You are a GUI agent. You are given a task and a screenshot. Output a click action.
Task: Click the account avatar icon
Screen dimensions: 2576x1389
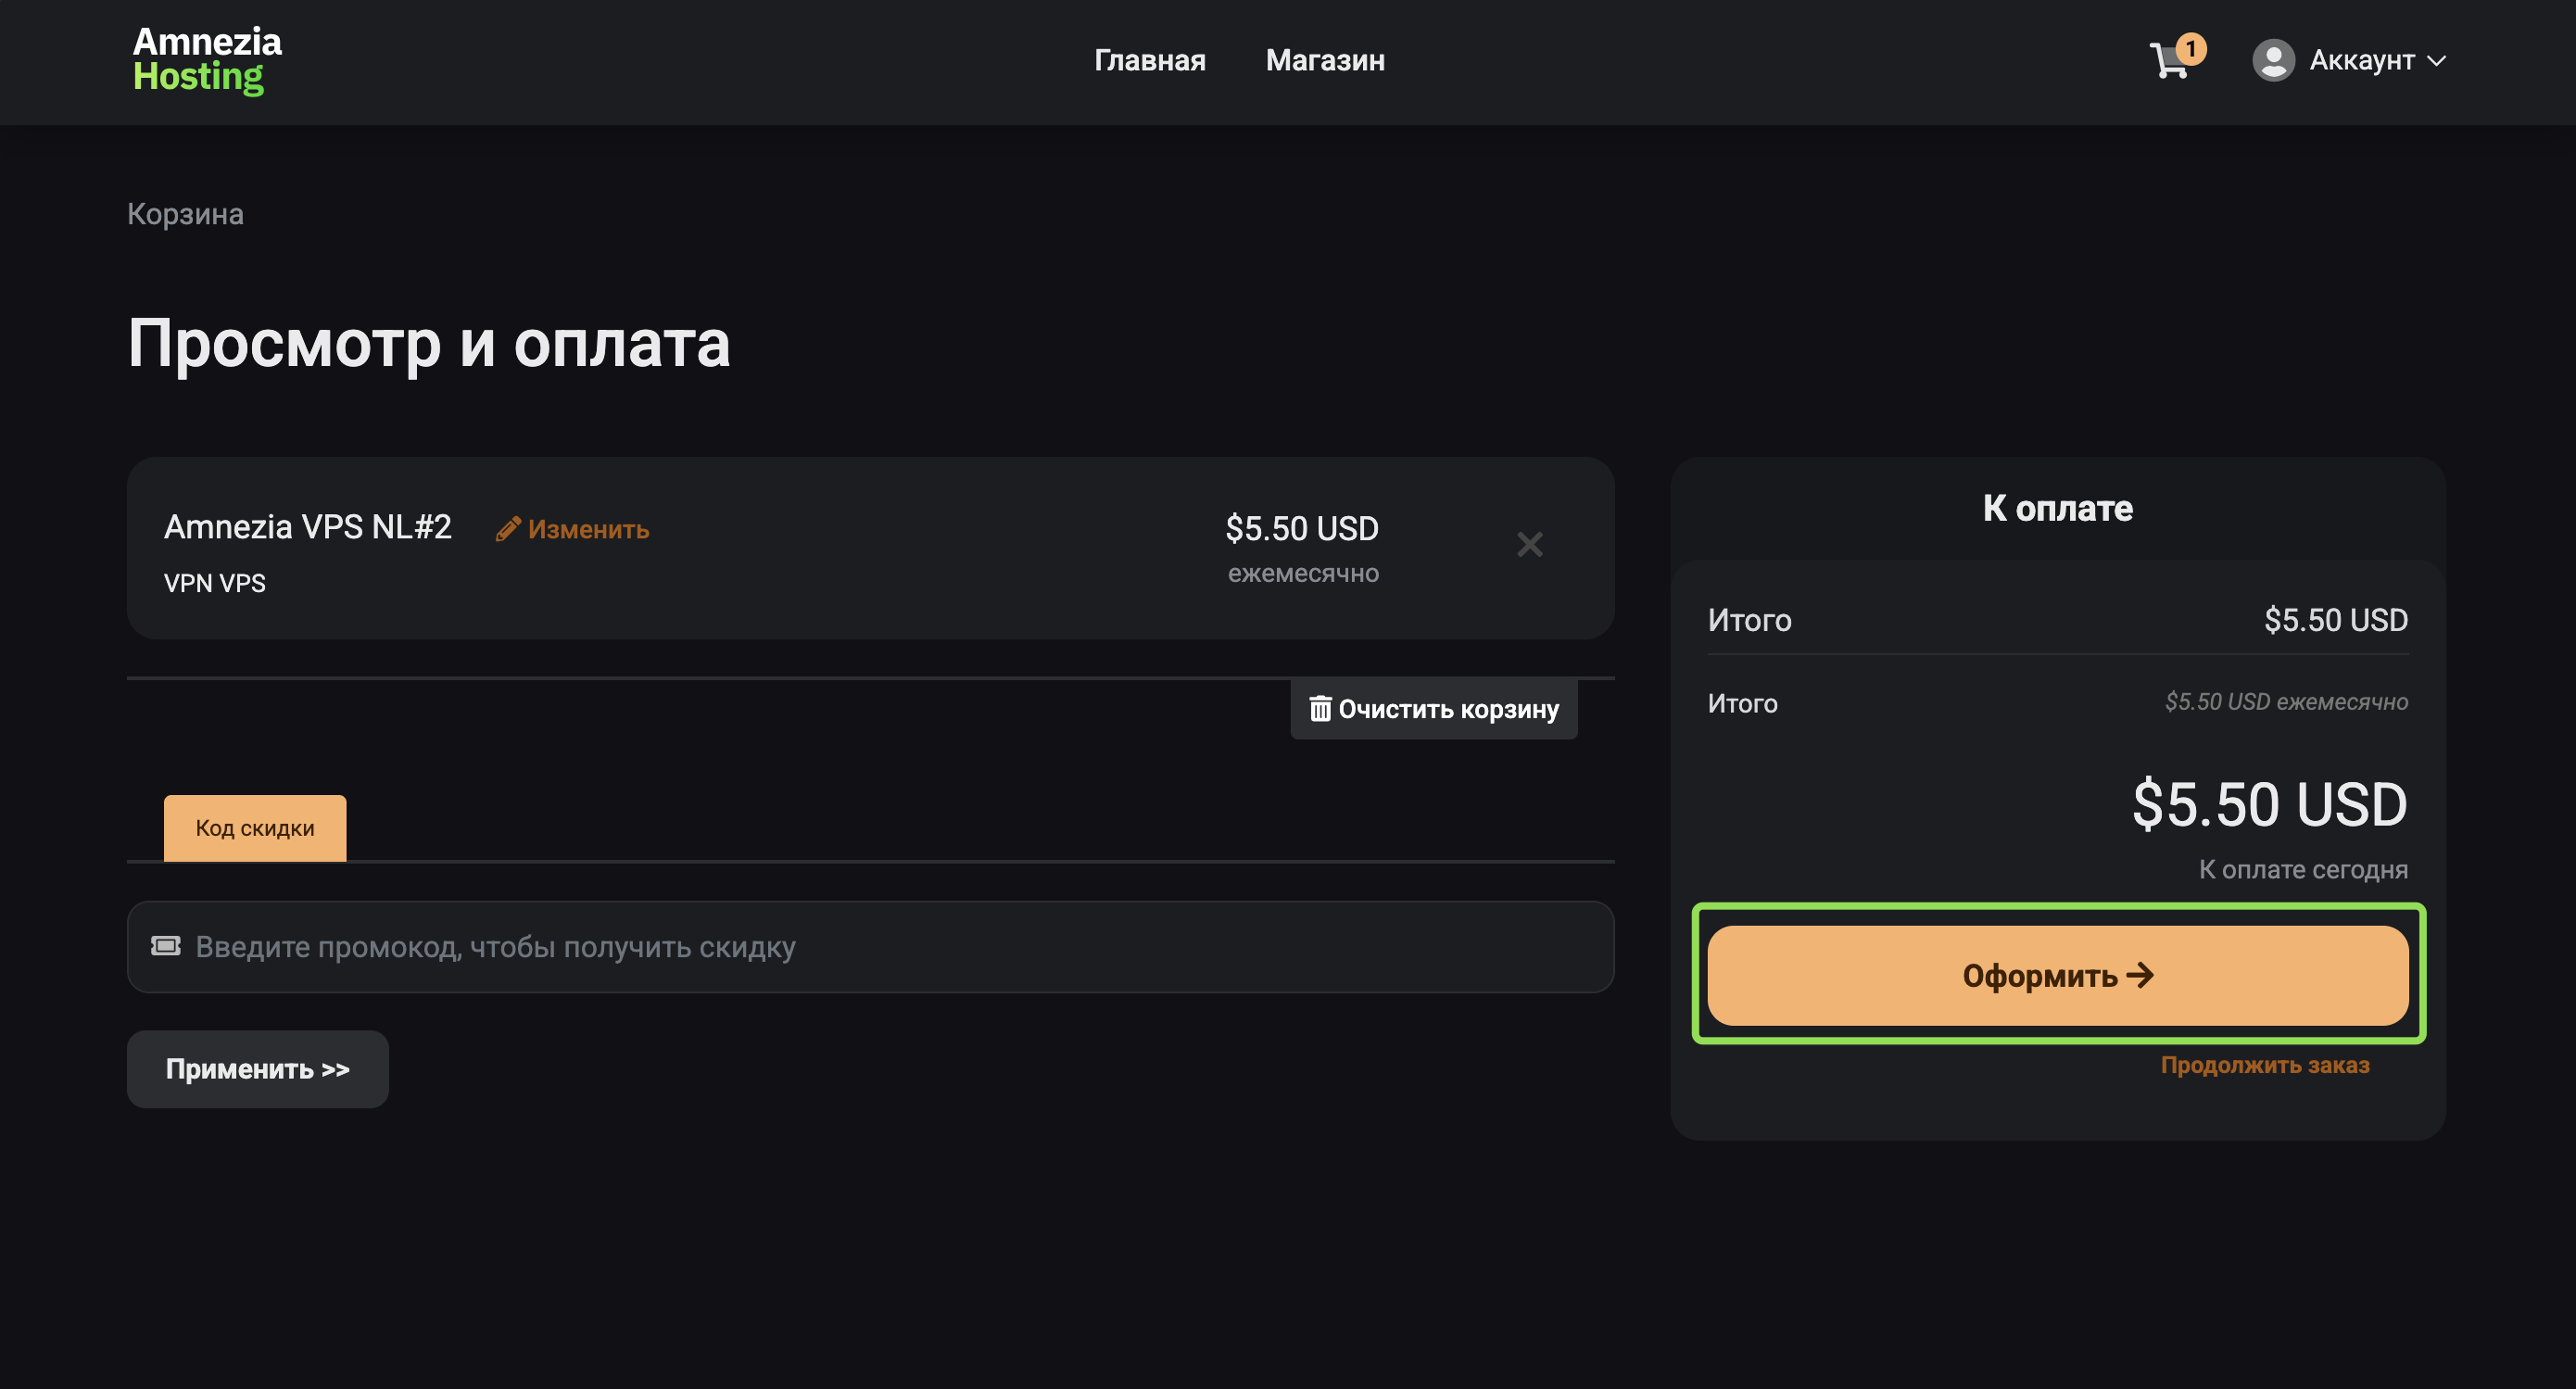tap(2273, 60)
